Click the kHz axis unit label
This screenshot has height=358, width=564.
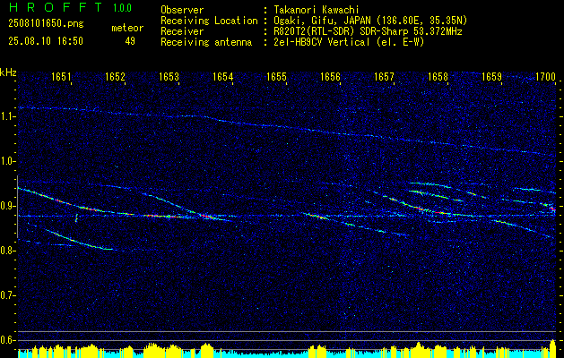[8, 72]
